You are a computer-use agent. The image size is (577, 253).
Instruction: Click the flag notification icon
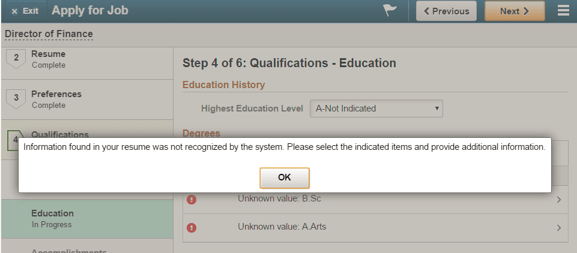390,11
